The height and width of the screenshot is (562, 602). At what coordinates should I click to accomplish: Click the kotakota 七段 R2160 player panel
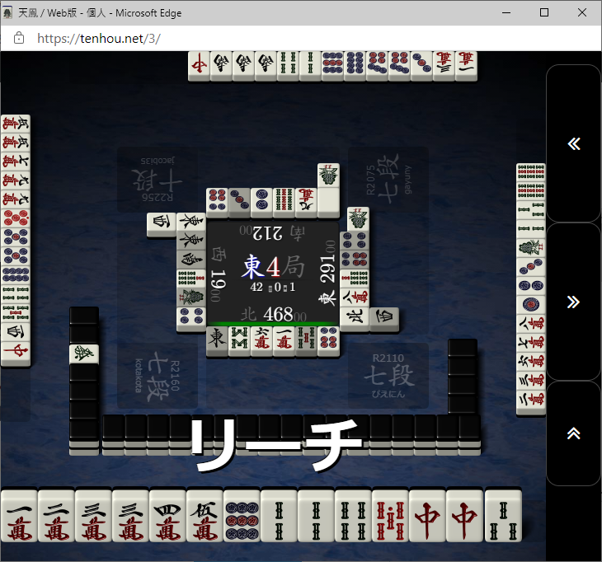pyautogui.click(x=158, y=376)
